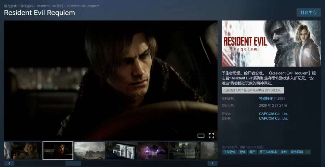The image size is (325, 167).
Task: Click the thumbnail strip scrollbar handle
Action: pos(73,163)
